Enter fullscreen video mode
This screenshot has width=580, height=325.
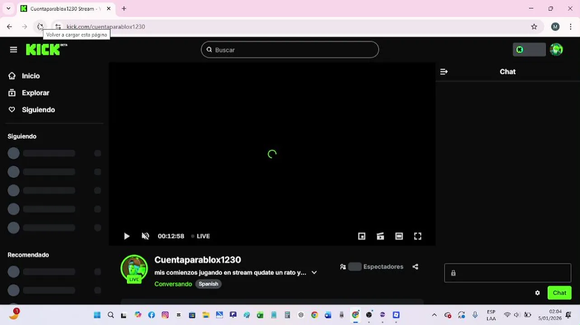pos(418,236)
